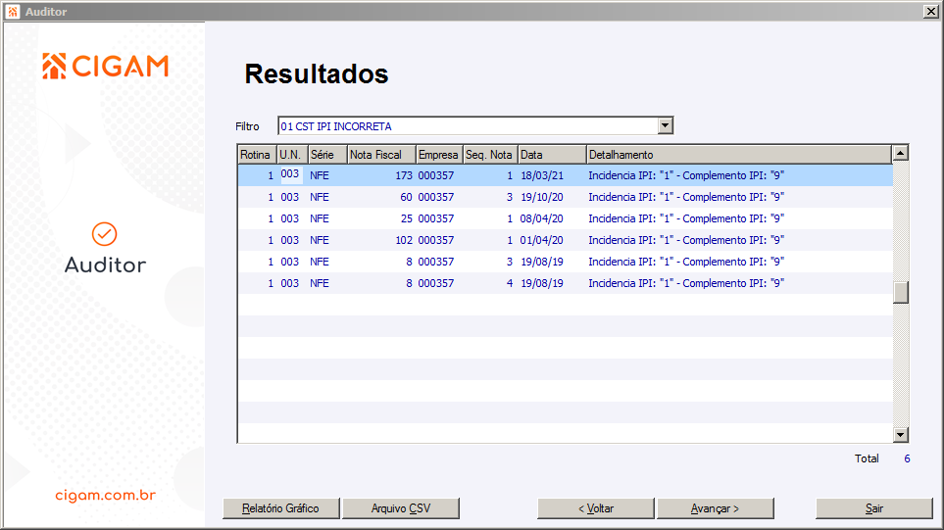Open the Filtro dropdown arrow
Image resolution: width=944 pixels, height=530 pixels.
pos(665,125)
